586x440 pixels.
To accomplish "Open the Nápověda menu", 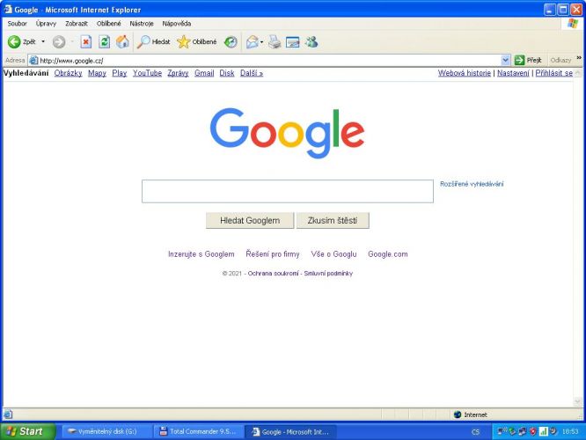I will (x=176, y=24).
